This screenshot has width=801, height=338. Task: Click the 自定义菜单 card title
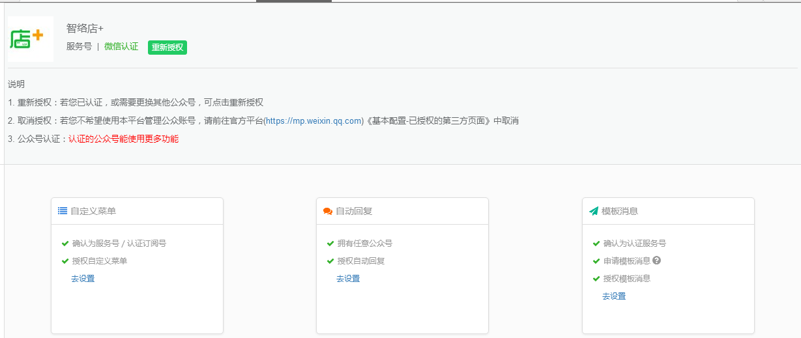(93, 211)
